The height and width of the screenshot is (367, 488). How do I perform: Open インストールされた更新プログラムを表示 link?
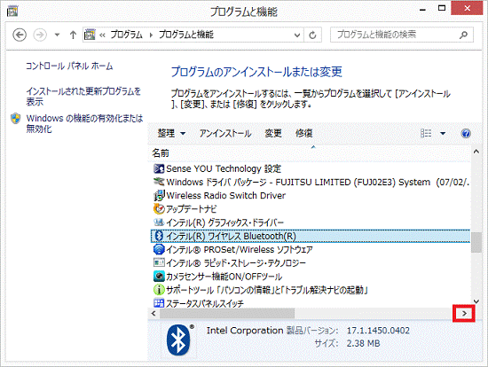click(83, 97)
